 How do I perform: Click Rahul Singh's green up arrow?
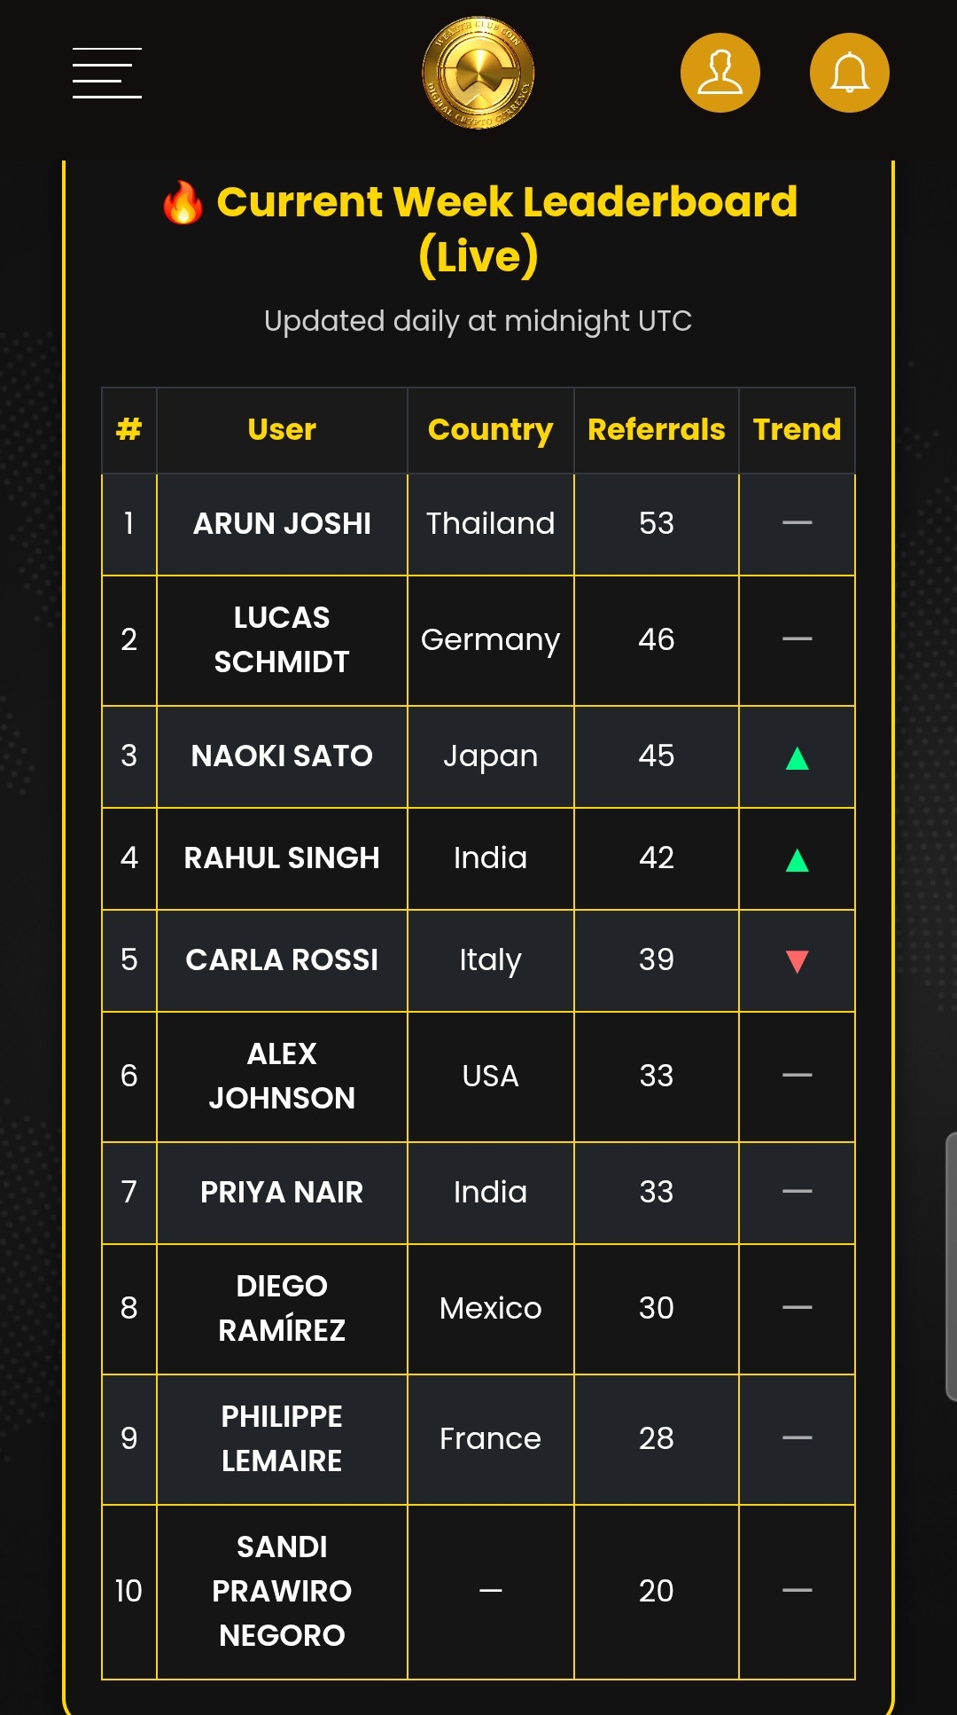pyautogui.click(x=797, y=860)
